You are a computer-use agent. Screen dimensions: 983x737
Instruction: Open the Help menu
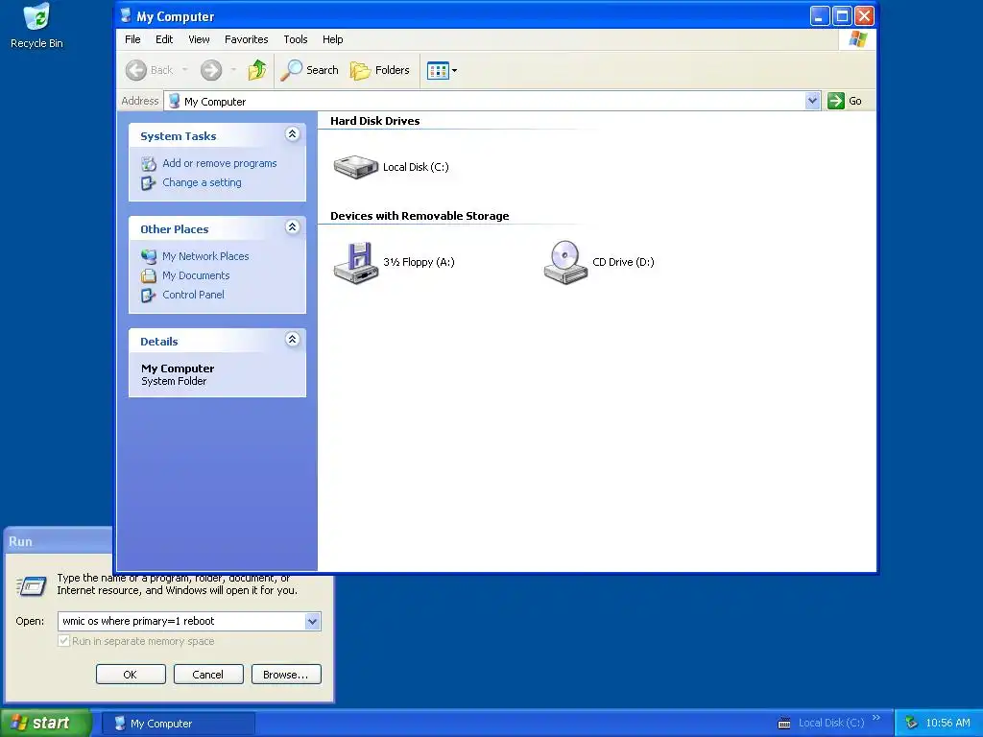coord(333,39)
